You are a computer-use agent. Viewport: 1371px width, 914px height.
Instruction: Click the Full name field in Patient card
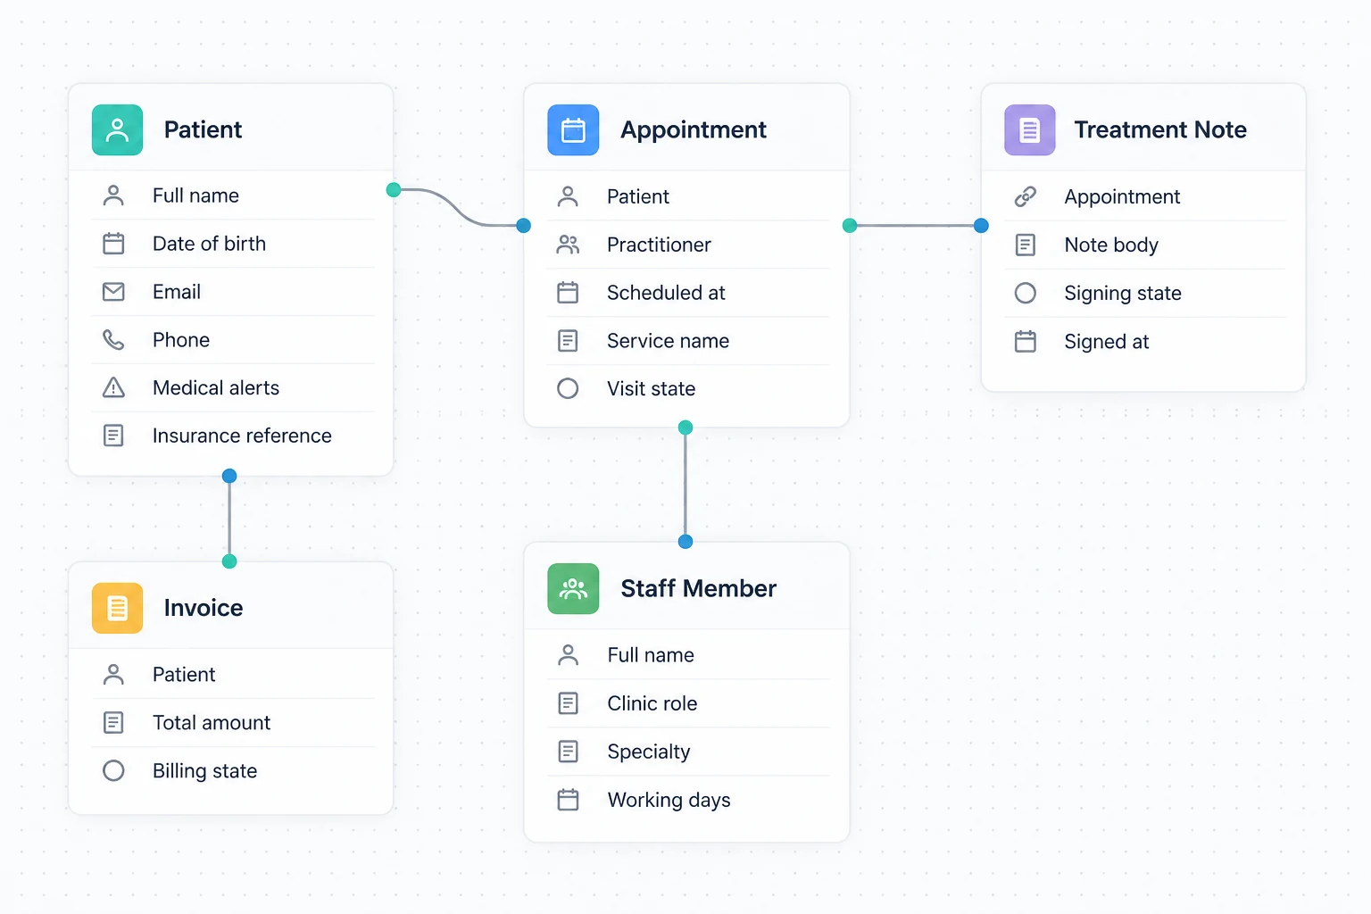coord(232,195)
